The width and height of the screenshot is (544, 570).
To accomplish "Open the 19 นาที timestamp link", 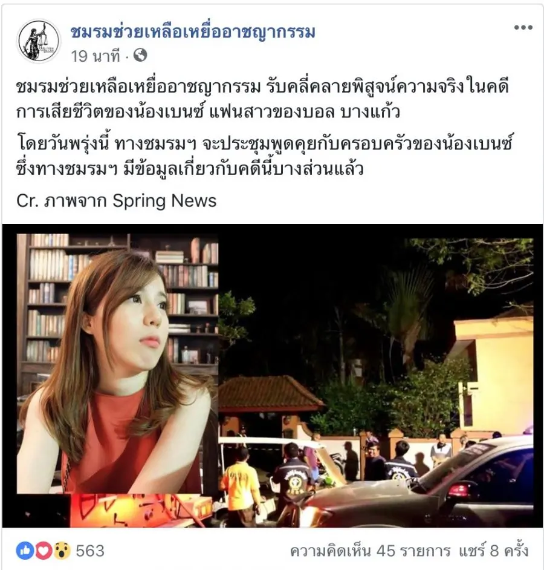I will (95, 56).
